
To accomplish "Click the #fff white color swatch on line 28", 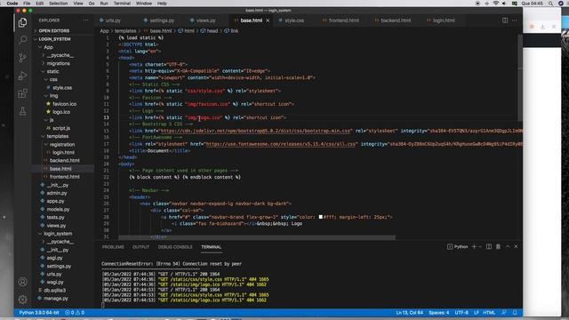I will coord(320,217).
